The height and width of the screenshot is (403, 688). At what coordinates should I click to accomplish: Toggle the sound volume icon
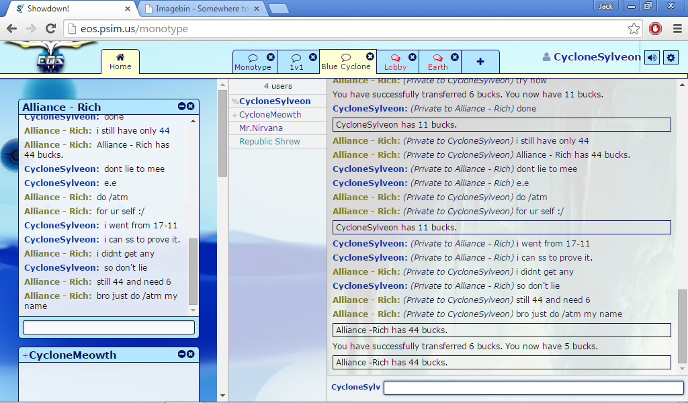(652, 58)
